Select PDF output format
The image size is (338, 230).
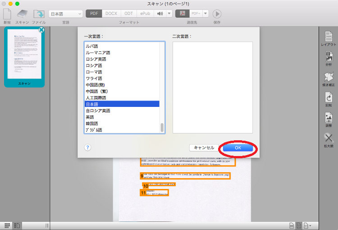point(94,14)
